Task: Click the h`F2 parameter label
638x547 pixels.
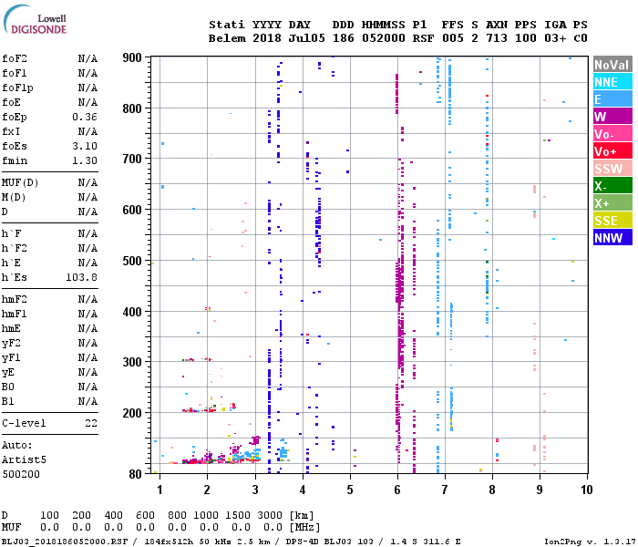Action: [15, 248]
